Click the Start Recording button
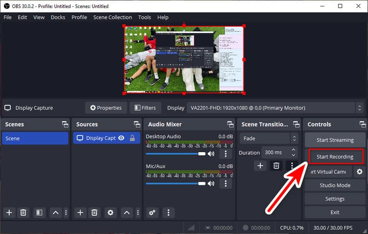Screen dimensions: 368x234 click(335, 157)
